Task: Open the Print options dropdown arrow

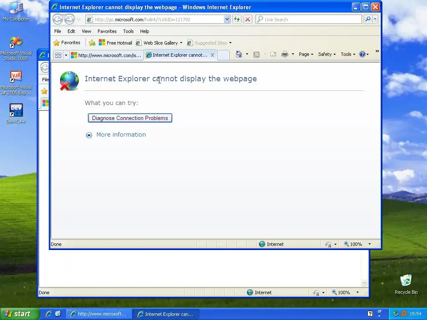Action: click(x=293, y=54)
